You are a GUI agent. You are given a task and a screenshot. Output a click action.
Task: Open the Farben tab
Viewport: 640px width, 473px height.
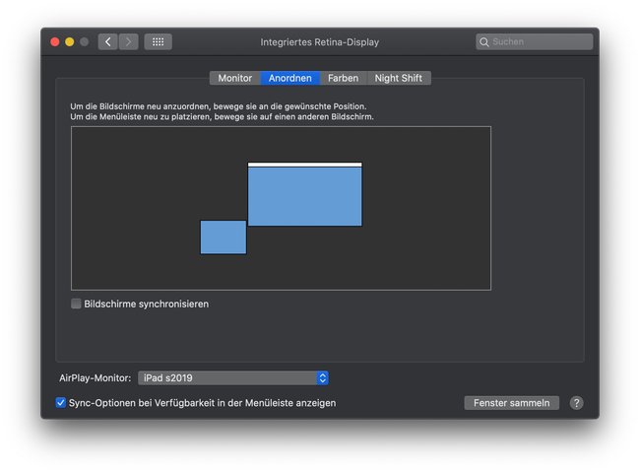(344, 78)
